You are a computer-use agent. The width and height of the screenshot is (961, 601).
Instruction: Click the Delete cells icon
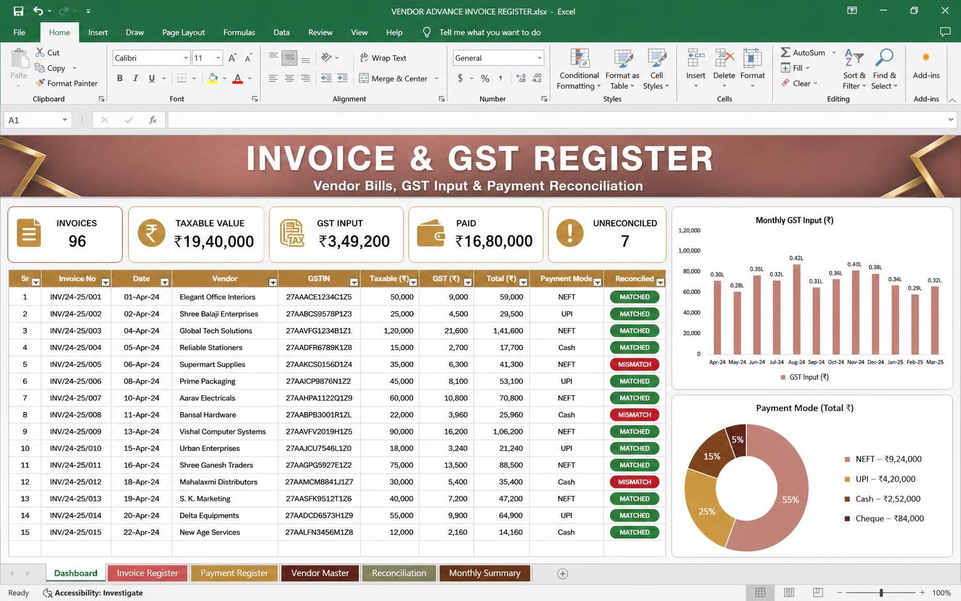725,58
